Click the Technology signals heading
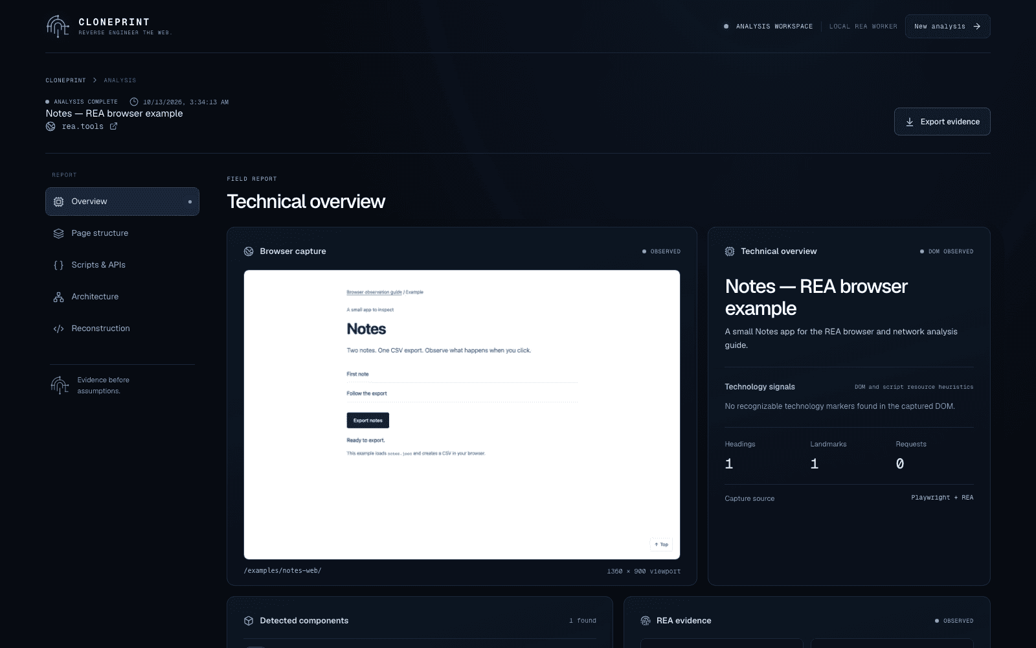Image resolution: width=1036 pixels, height=648 pixels. [760, 387]
